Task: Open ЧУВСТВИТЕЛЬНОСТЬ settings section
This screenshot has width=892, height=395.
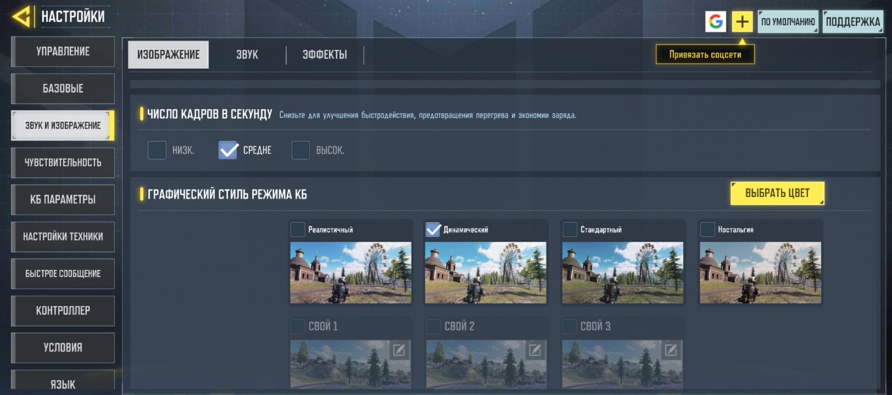Action: point(63,162)
